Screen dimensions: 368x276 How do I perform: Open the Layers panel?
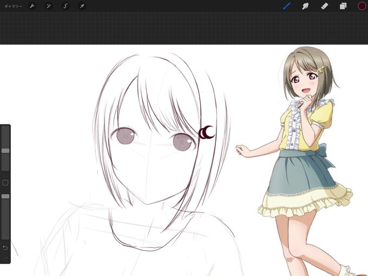click(x=343, y=6)
